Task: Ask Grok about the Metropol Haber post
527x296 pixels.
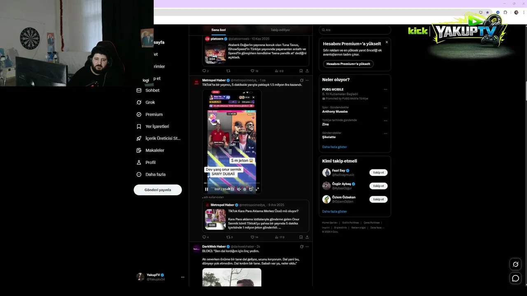Action: [x=301, y=80]
